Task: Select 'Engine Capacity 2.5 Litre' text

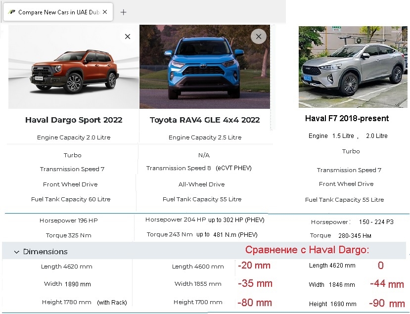Action: 205,137
